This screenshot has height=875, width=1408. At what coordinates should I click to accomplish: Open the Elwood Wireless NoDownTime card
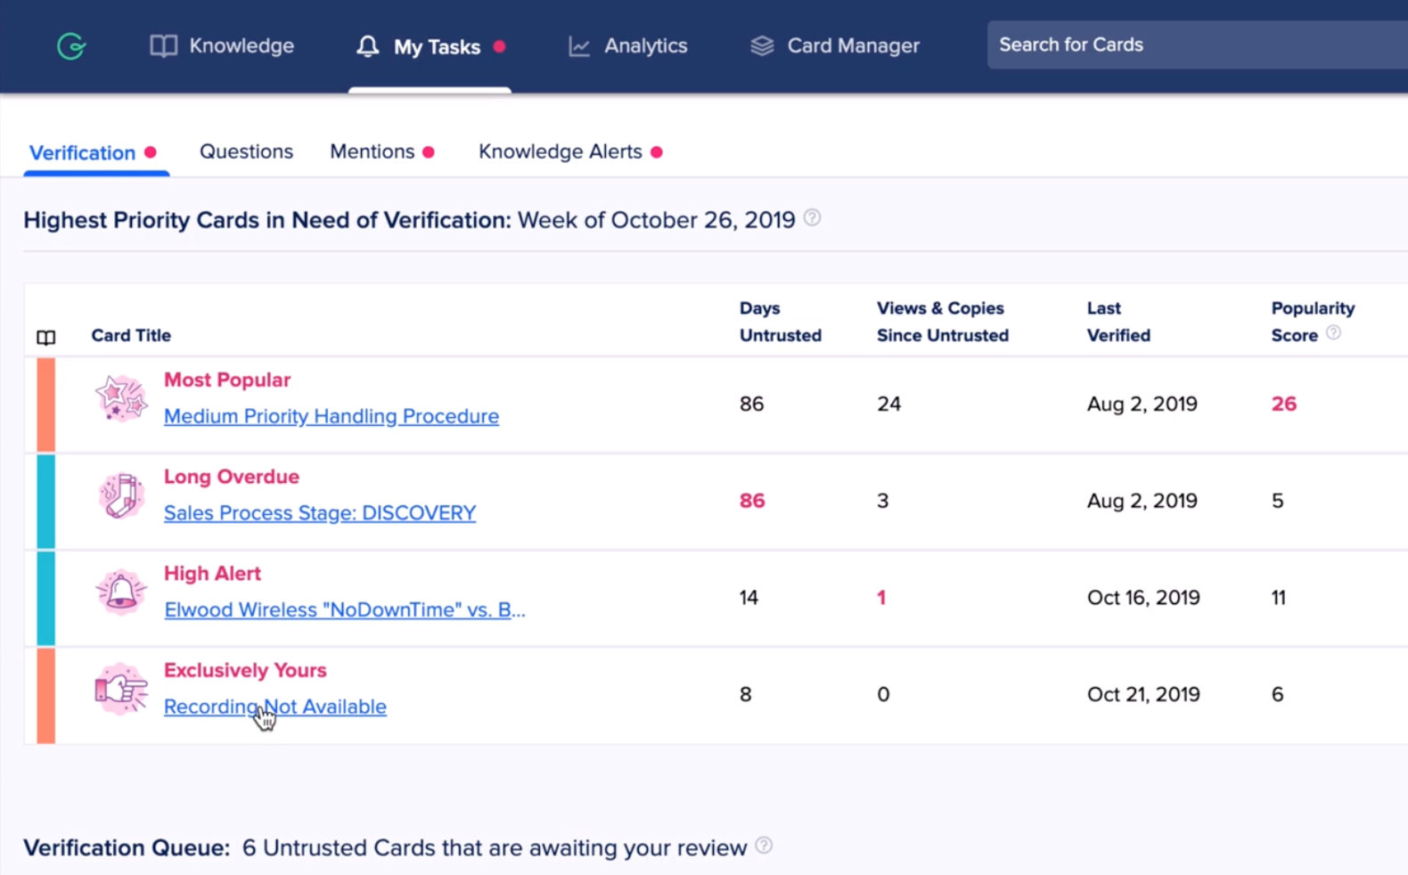coord(344,610)
